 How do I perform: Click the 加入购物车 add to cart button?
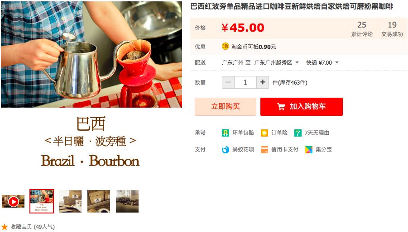301,107
